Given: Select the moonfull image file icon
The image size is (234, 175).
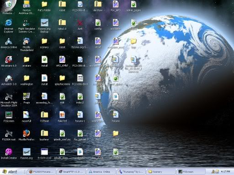Looking at the screenshot, I should [27, 115].
